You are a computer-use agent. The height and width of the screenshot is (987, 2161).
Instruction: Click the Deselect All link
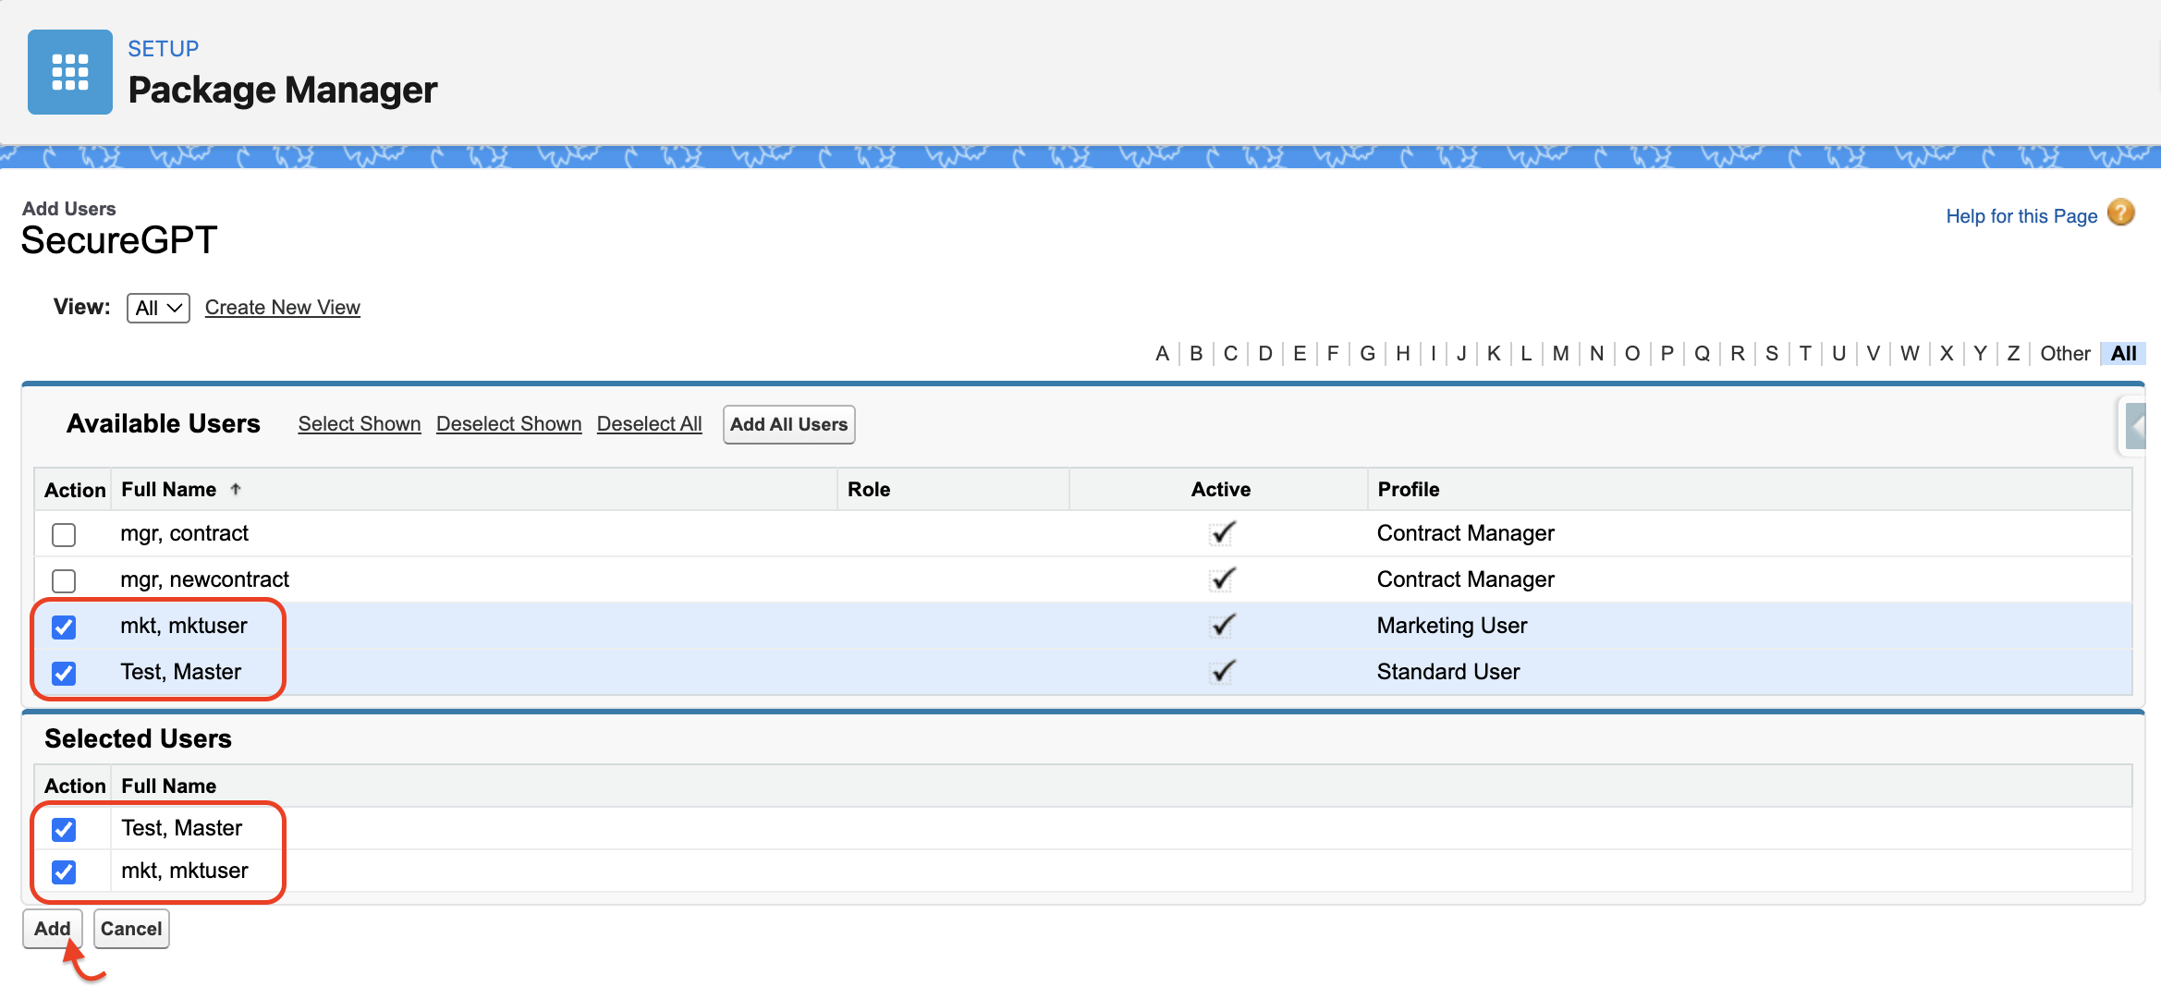(x=649, y=424)
